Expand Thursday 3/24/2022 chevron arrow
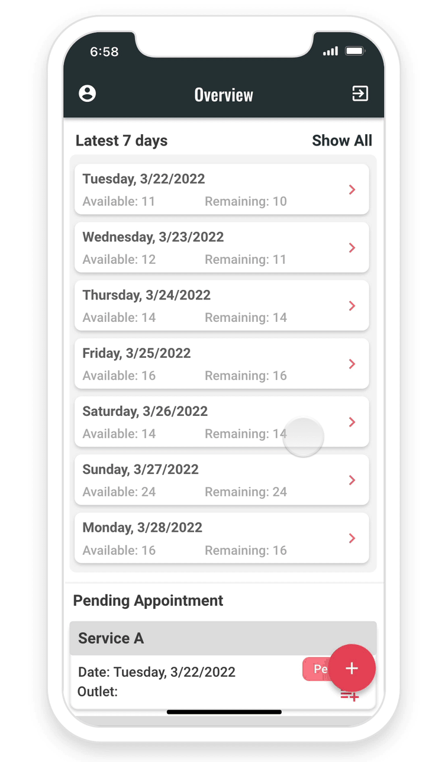Image resolution: width=445 pixels, height=762 pixels. [352, 305]
